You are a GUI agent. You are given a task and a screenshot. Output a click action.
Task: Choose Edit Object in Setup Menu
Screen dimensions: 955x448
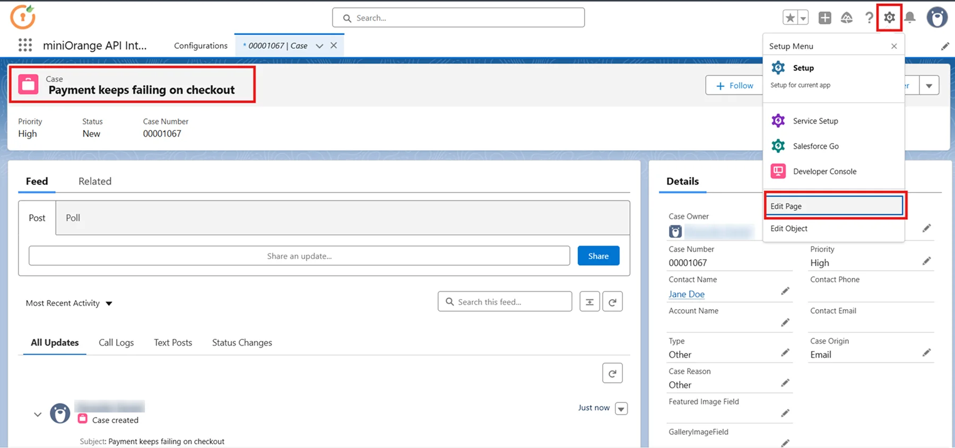click(x=834, y=229)
